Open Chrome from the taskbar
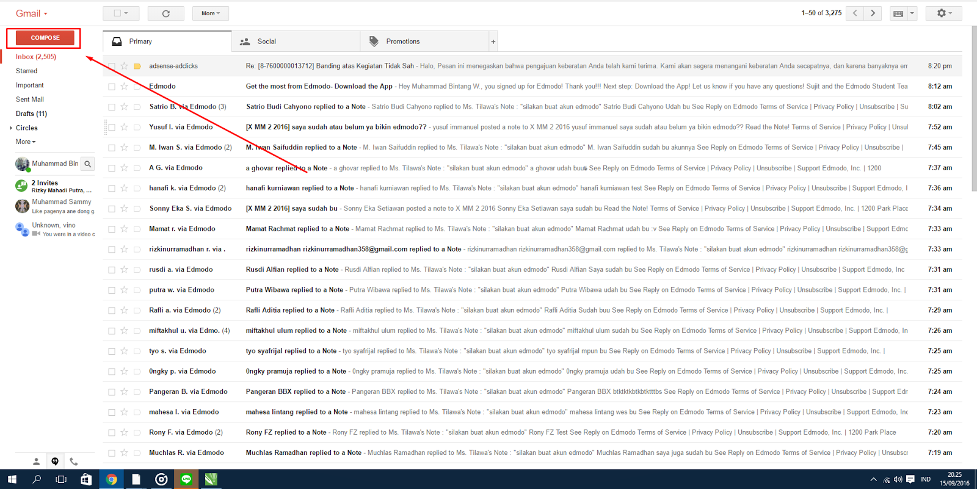977x489 pixels. [111, 479]
